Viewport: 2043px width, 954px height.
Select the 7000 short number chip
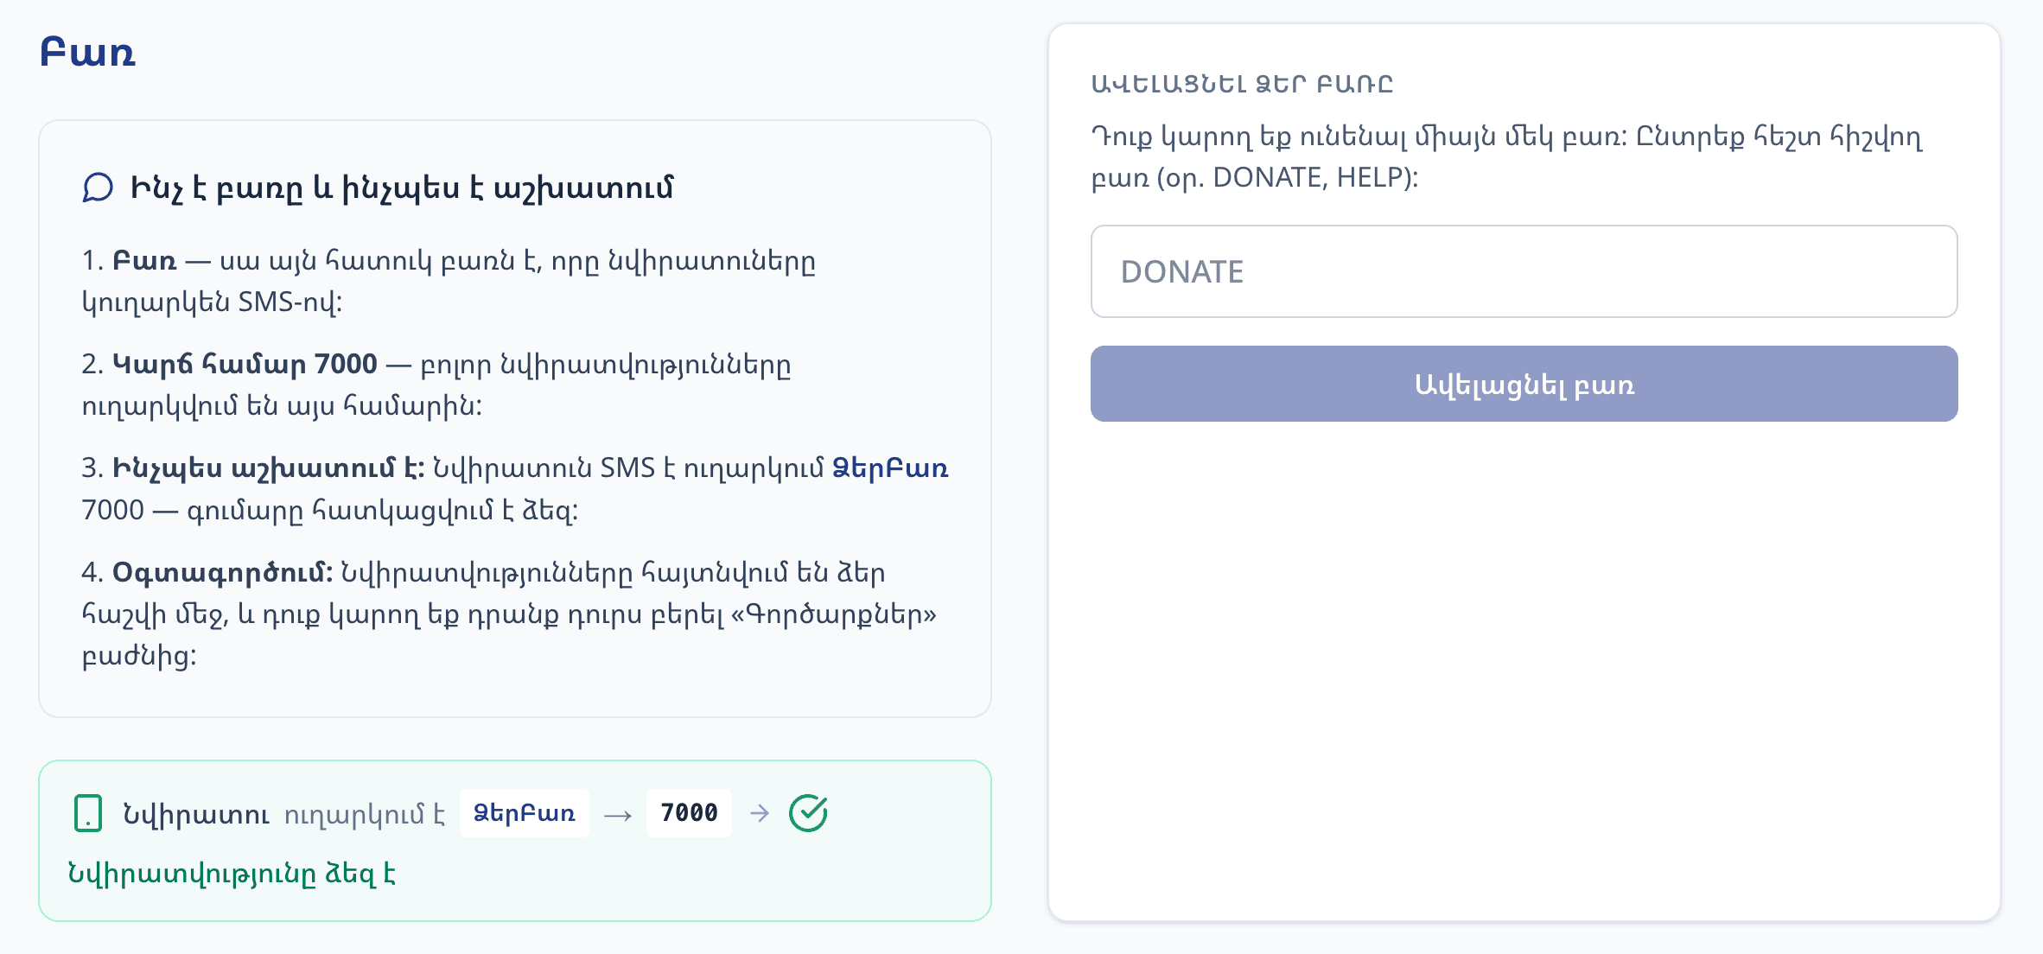689,811
